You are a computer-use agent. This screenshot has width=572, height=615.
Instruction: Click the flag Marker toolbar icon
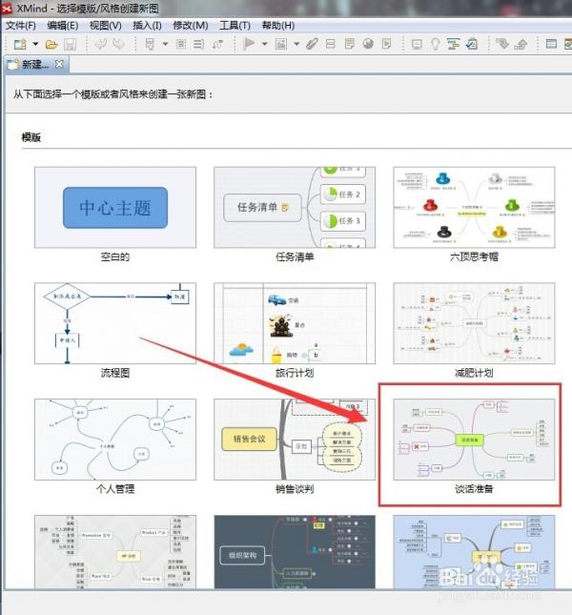point(249,44)
